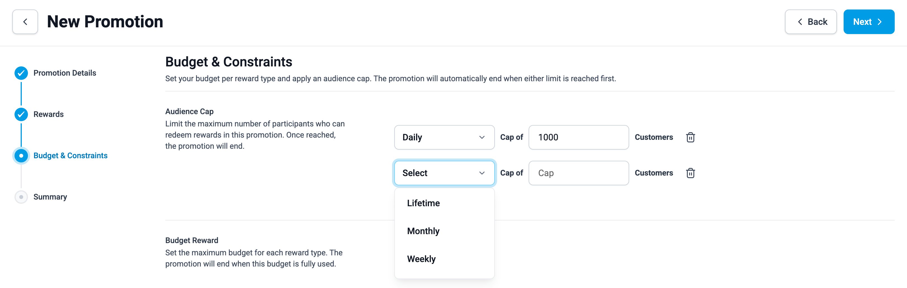This screenshot has height=288, width=907.
Task: Open the Daily period dropdown
Action: [444, 137]
